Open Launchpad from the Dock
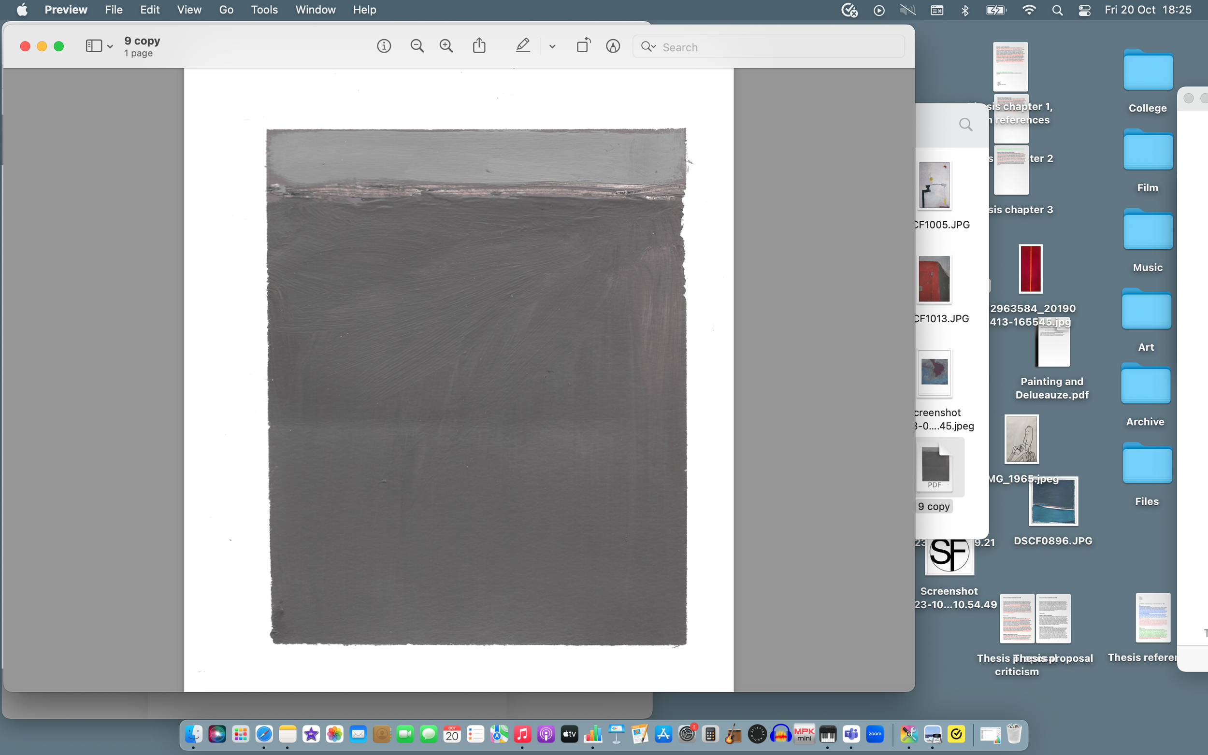 pos(240,735)
